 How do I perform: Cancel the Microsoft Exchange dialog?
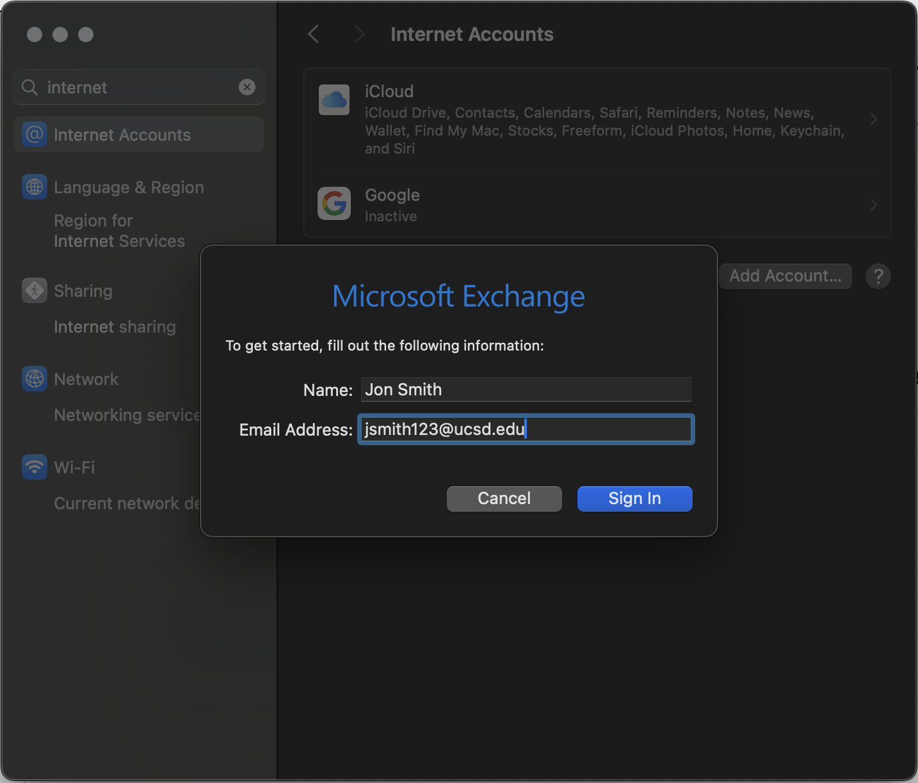pyautogui.click(x=504, y=498)
